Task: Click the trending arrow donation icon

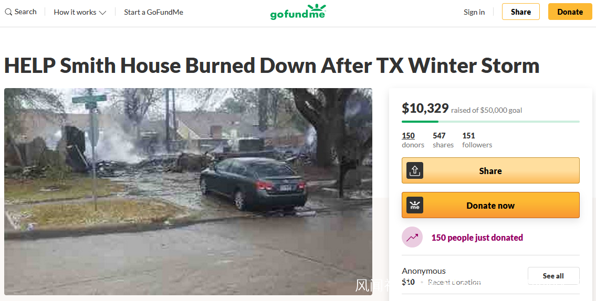Action: [x=412, y=237]
